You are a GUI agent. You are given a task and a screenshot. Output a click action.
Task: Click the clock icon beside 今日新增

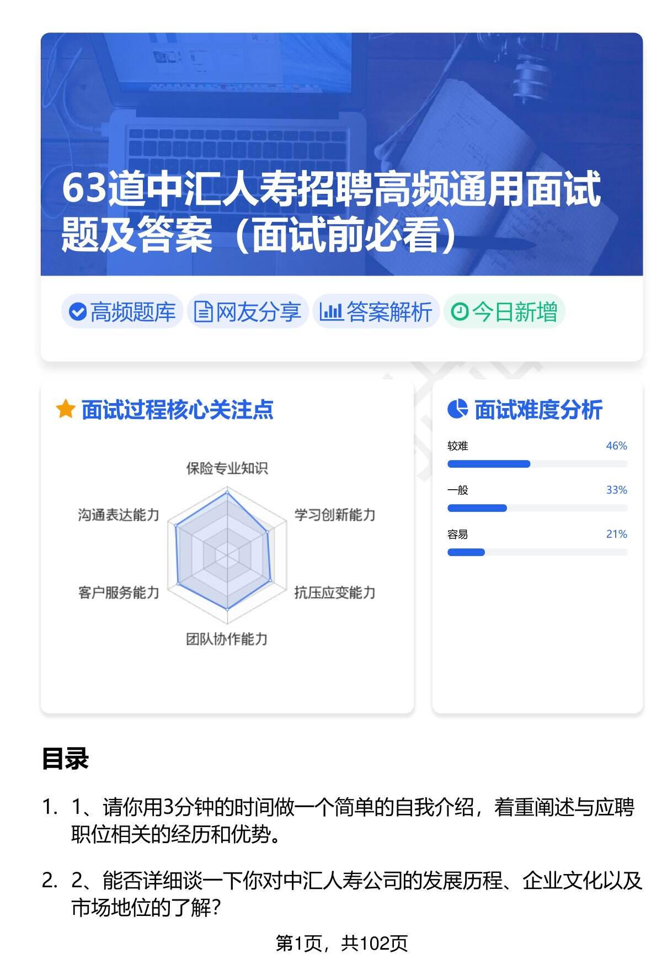coord(459,312)
